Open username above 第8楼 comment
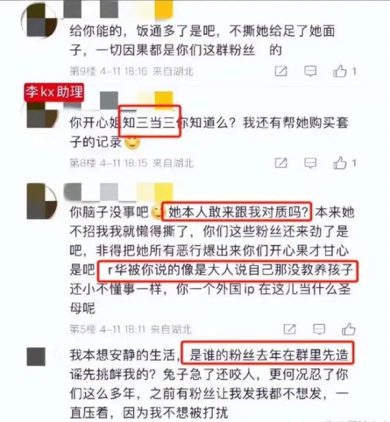The image size is (390, 422). (118, 100)
